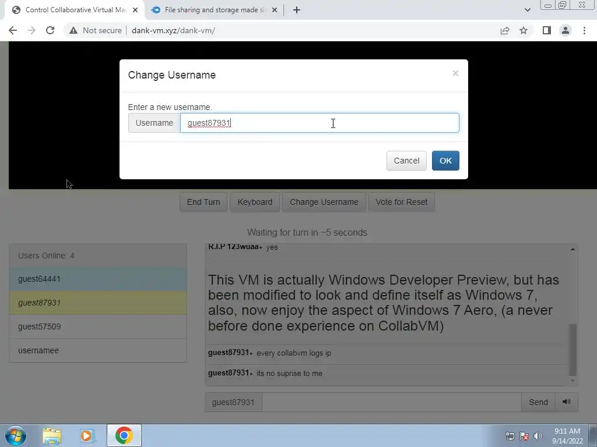Dismiss the Change Username dialog with X
Viewport: 597px width, 447px height.
[455, 73]
